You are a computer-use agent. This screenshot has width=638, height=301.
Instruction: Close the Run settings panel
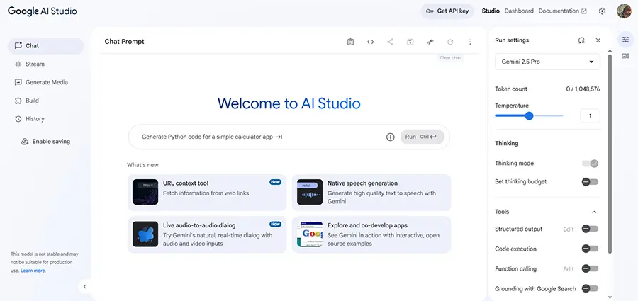click(x=598, y=40)
